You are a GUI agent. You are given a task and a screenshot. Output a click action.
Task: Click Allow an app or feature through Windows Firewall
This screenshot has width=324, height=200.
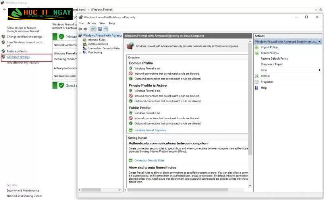tap(23, 29)
